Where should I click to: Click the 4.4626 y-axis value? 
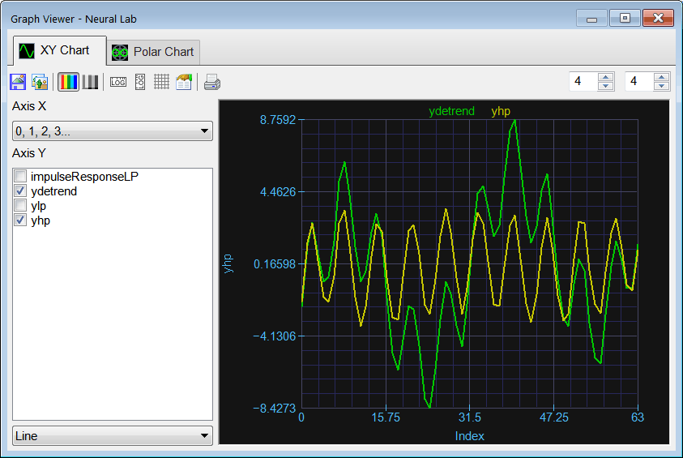[278, 192]
